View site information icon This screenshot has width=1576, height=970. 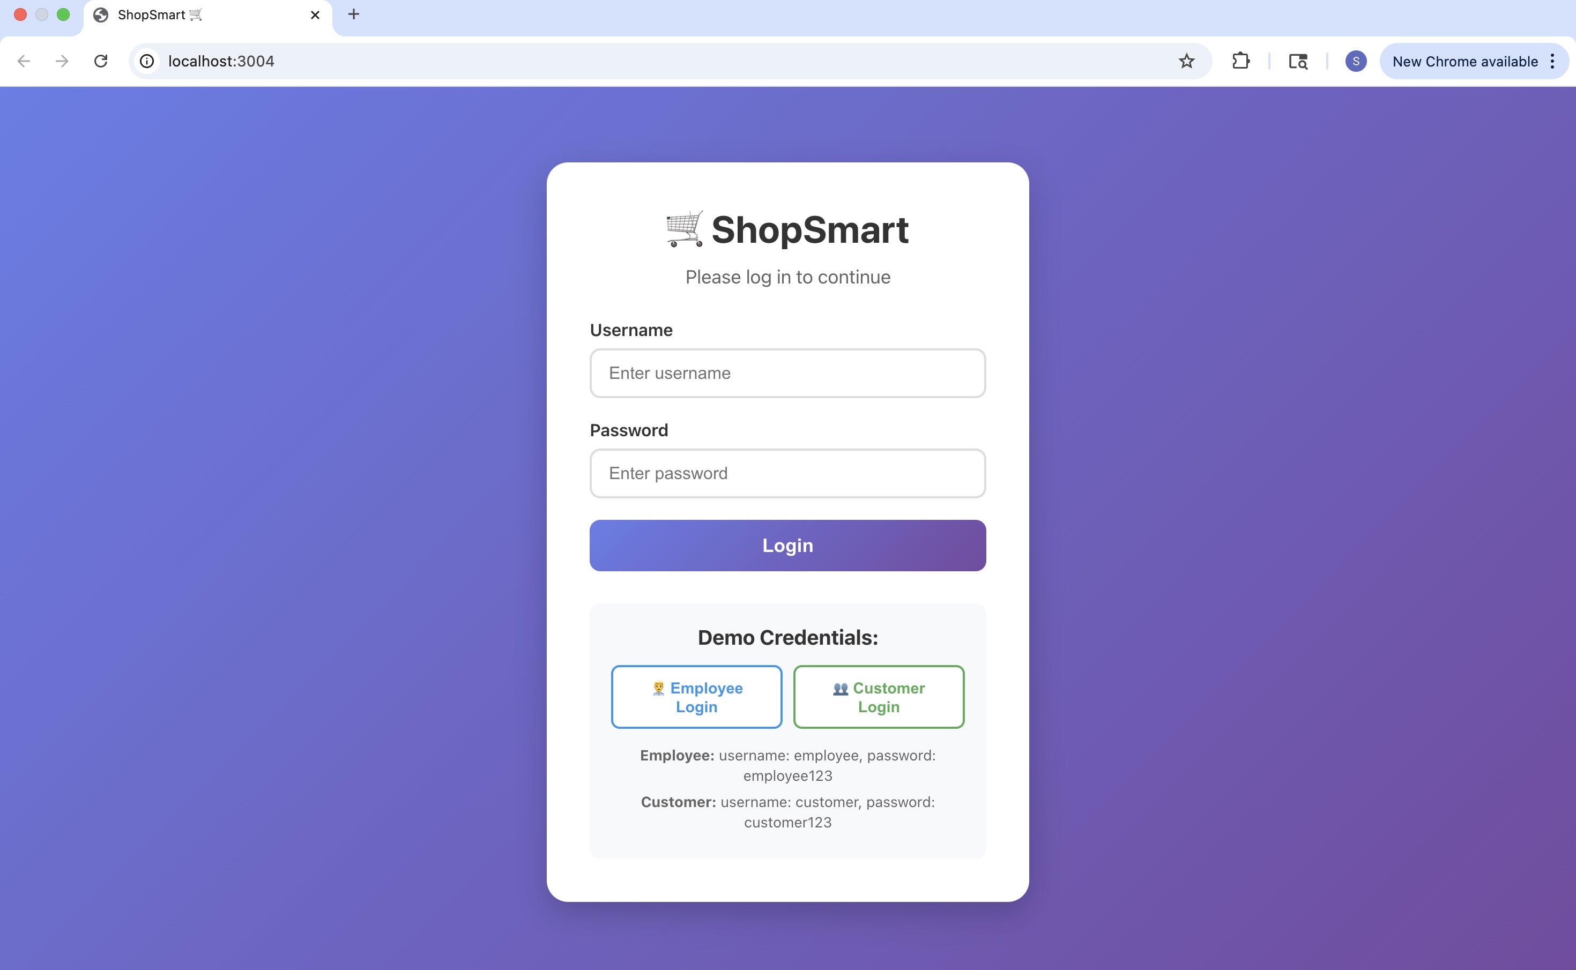pyautogui.click(x=147, y=61)
